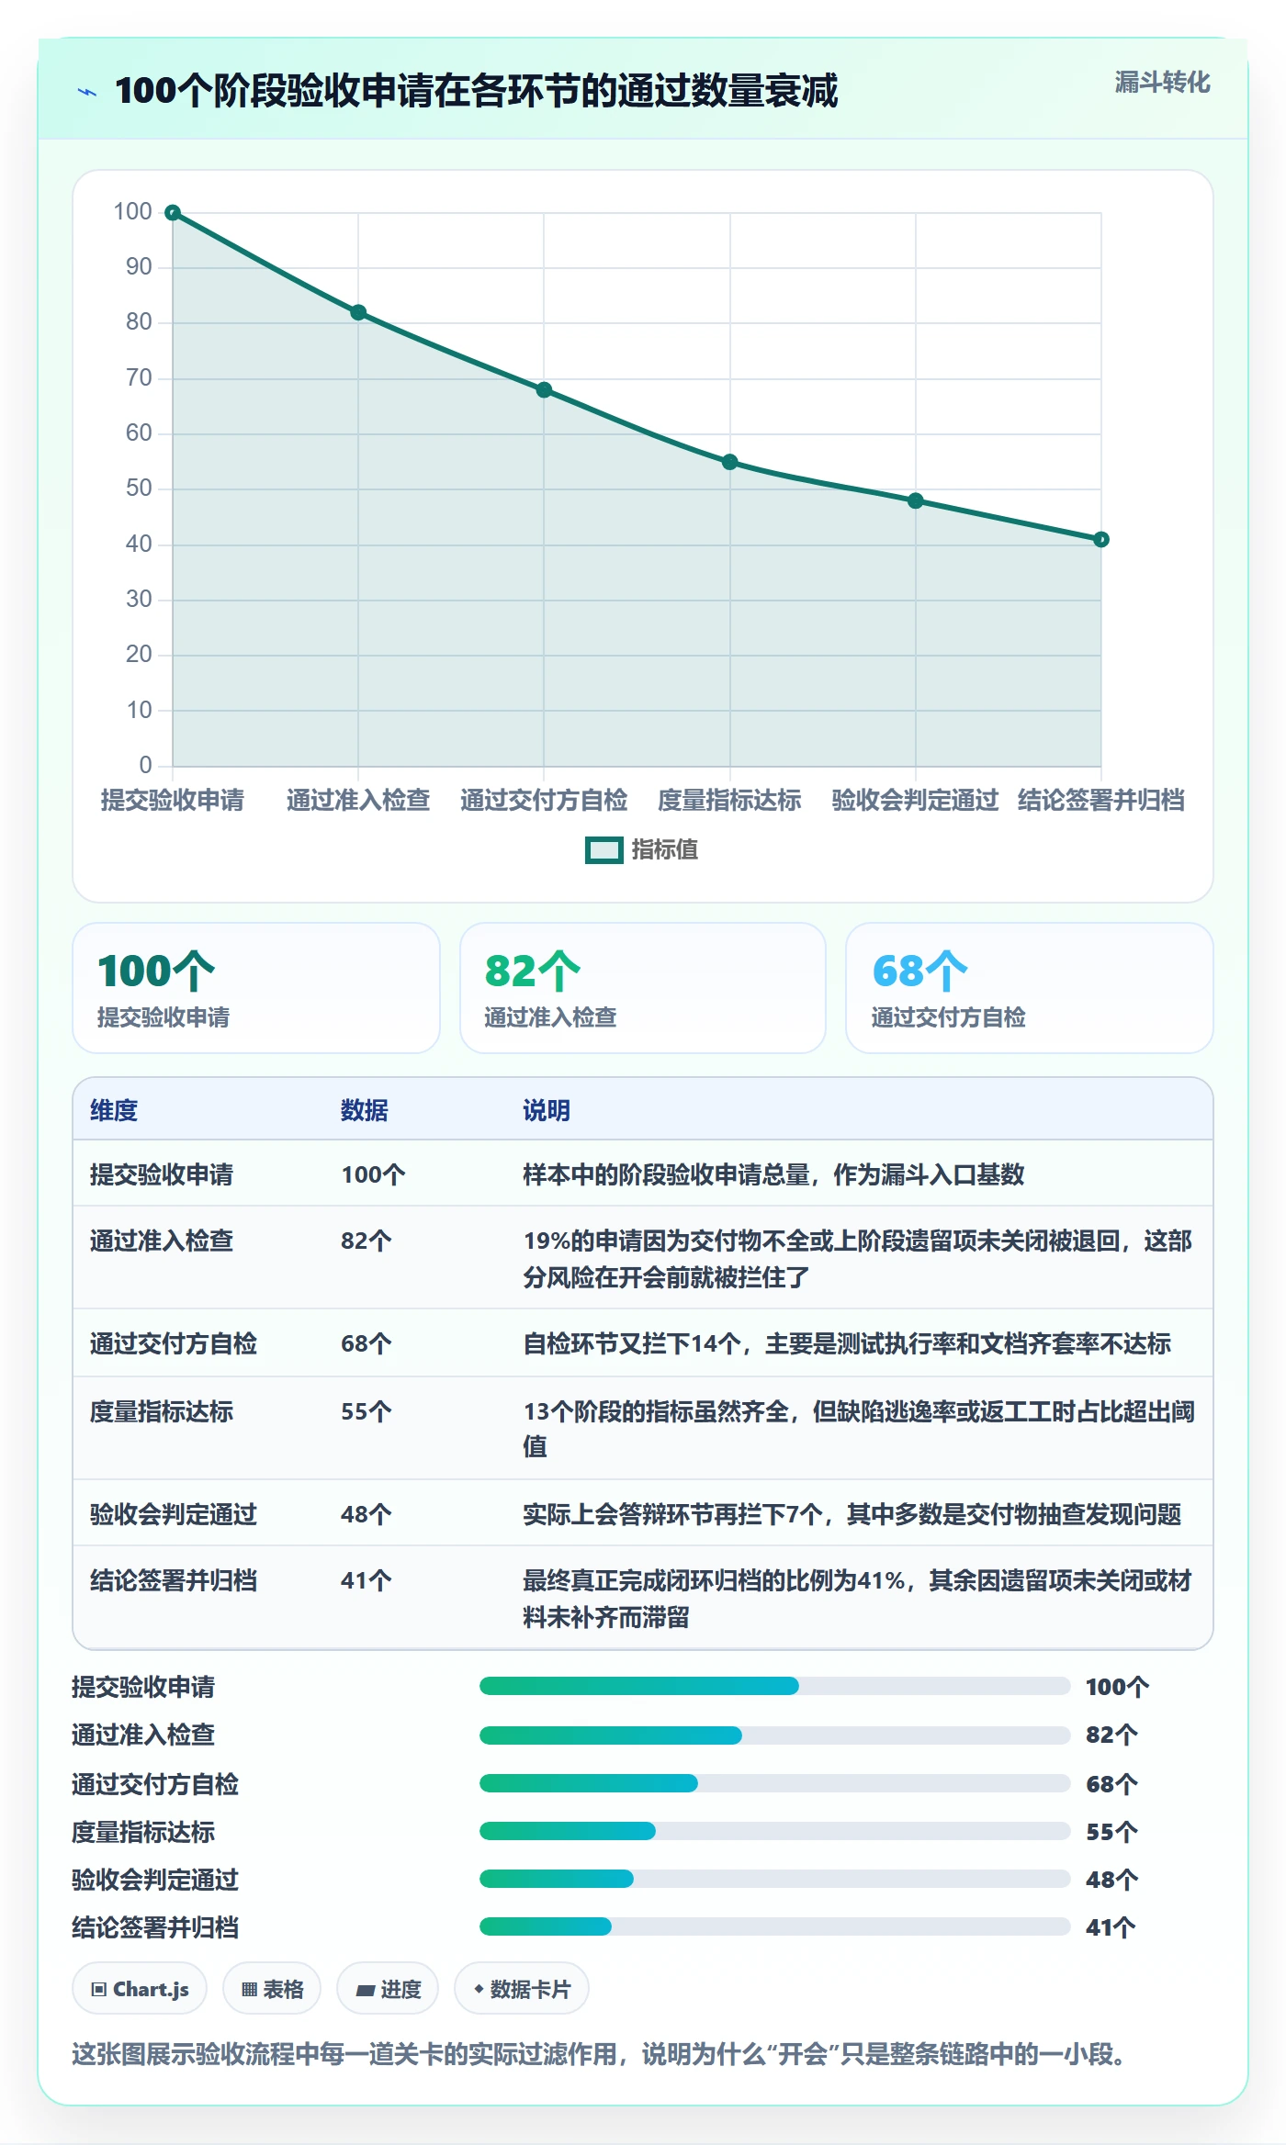Click the 度量指标达标 x-axis label
Screen dimensions: 1286x2145
point(729,800)
